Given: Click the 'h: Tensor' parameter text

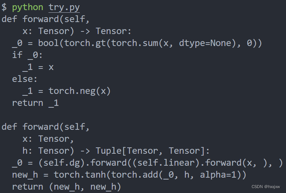Looking at the screenshot, I should coord(46,151).
